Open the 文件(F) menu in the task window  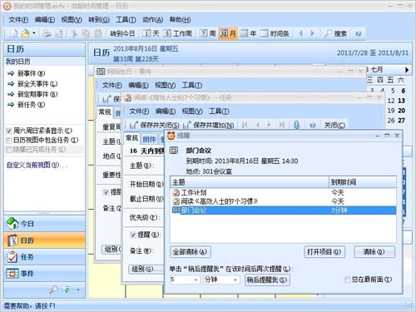139,111
